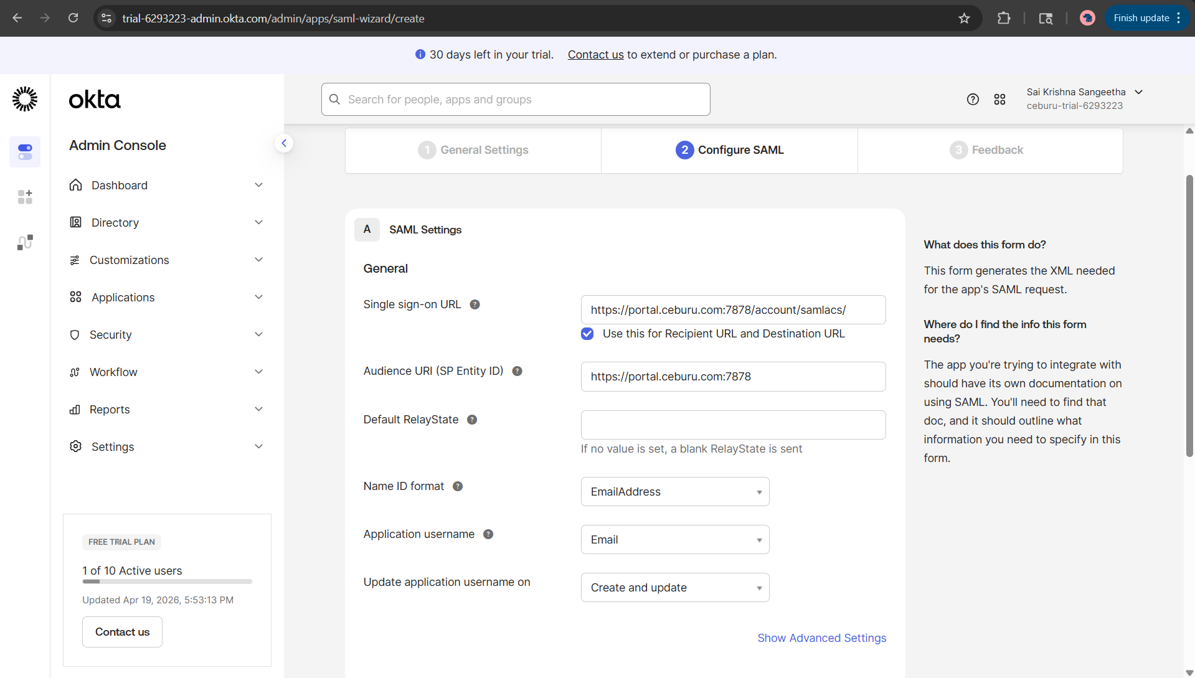Expand the Security menu chevron
This screenshot has height=678, width=1195.
[x=259, y=334]
